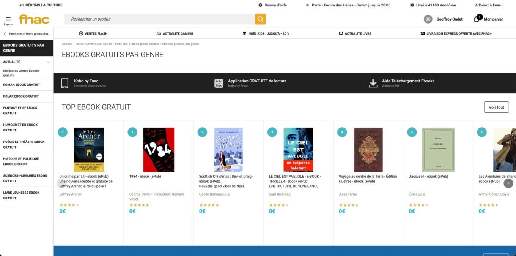Click Livré à 41100 Vendôme text

point(436,5)
